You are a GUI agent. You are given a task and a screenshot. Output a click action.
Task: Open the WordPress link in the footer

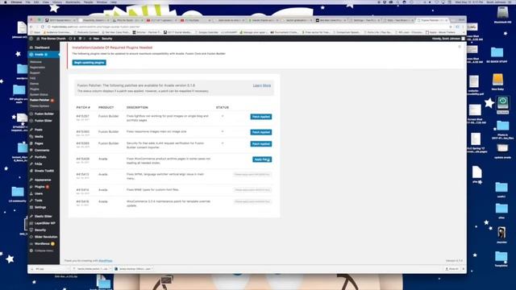click(x=106, y=261)
